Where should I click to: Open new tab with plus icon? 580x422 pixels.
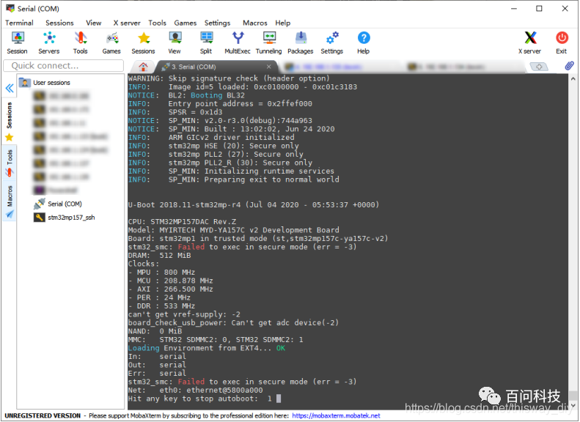pyautogui.click(x=539, y=67)
